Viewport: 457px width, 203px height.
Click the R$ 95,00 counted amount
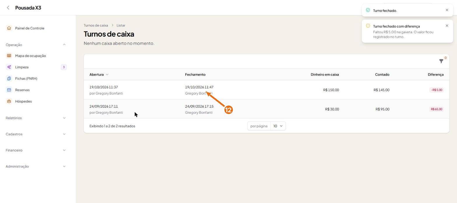point(382,109)
